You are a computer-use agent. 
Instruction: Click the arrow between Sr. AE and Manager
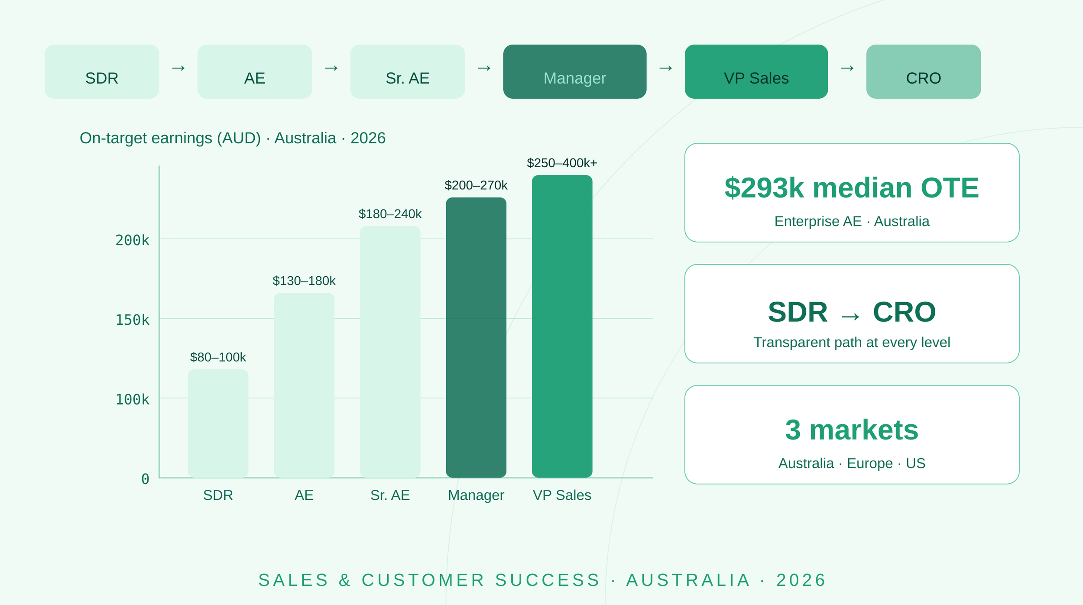tap(484, 68)
